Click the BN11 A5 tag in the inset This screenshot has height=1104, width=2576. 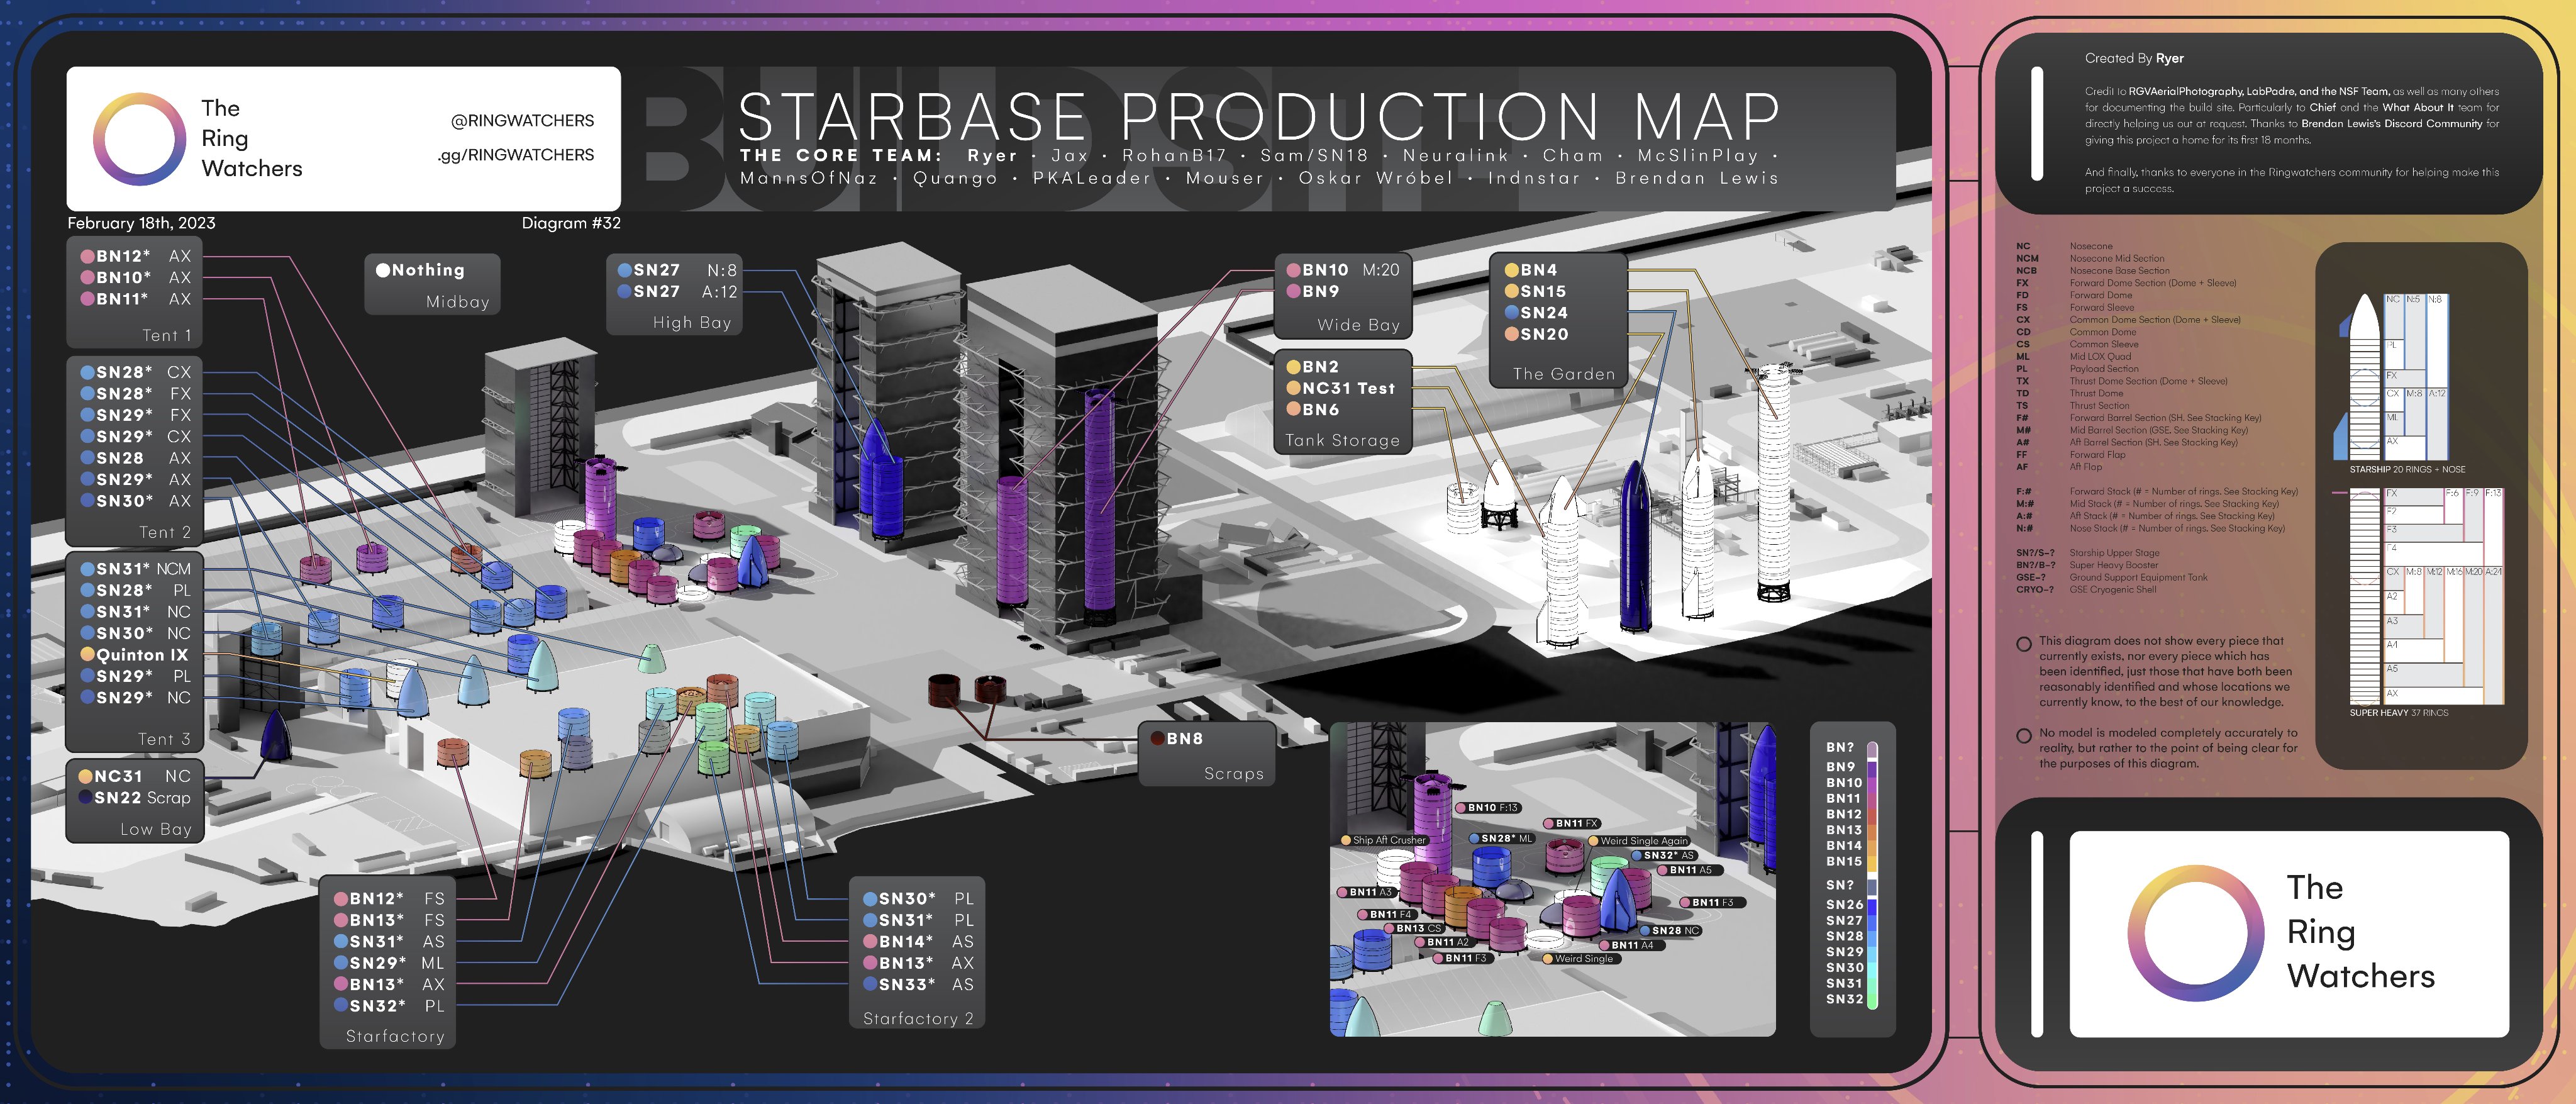1690,870
